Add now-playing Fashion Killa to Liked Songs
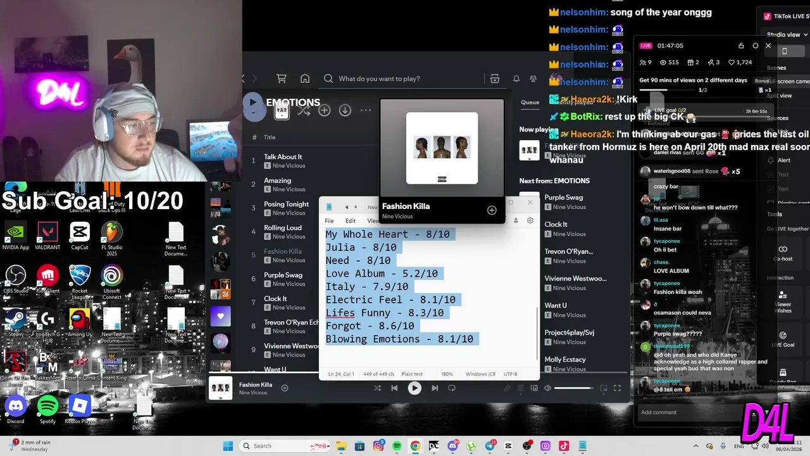 pyautogui.click(x=285, y=388)
